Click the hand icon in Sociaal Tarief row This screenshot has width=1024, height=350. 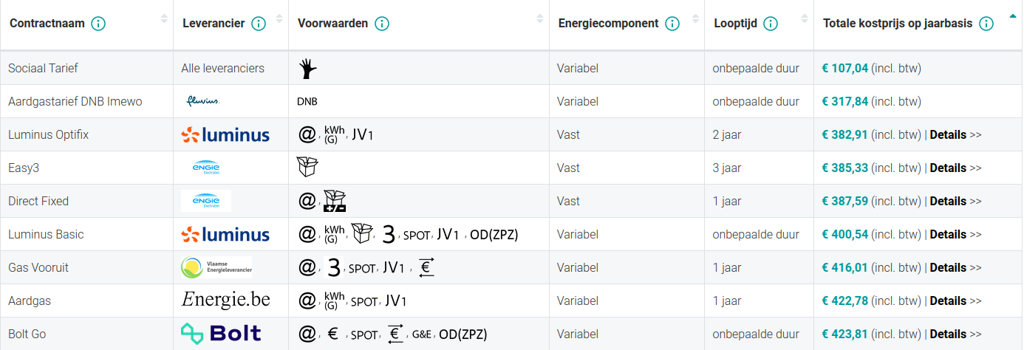[x=308, y=69]
